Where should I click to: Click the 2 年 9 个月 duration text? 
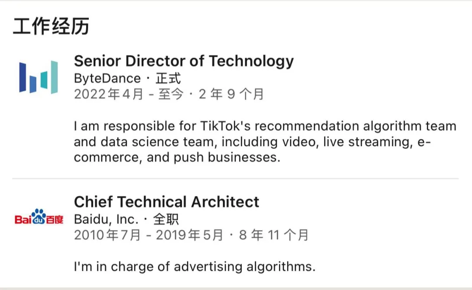point(231,94)
